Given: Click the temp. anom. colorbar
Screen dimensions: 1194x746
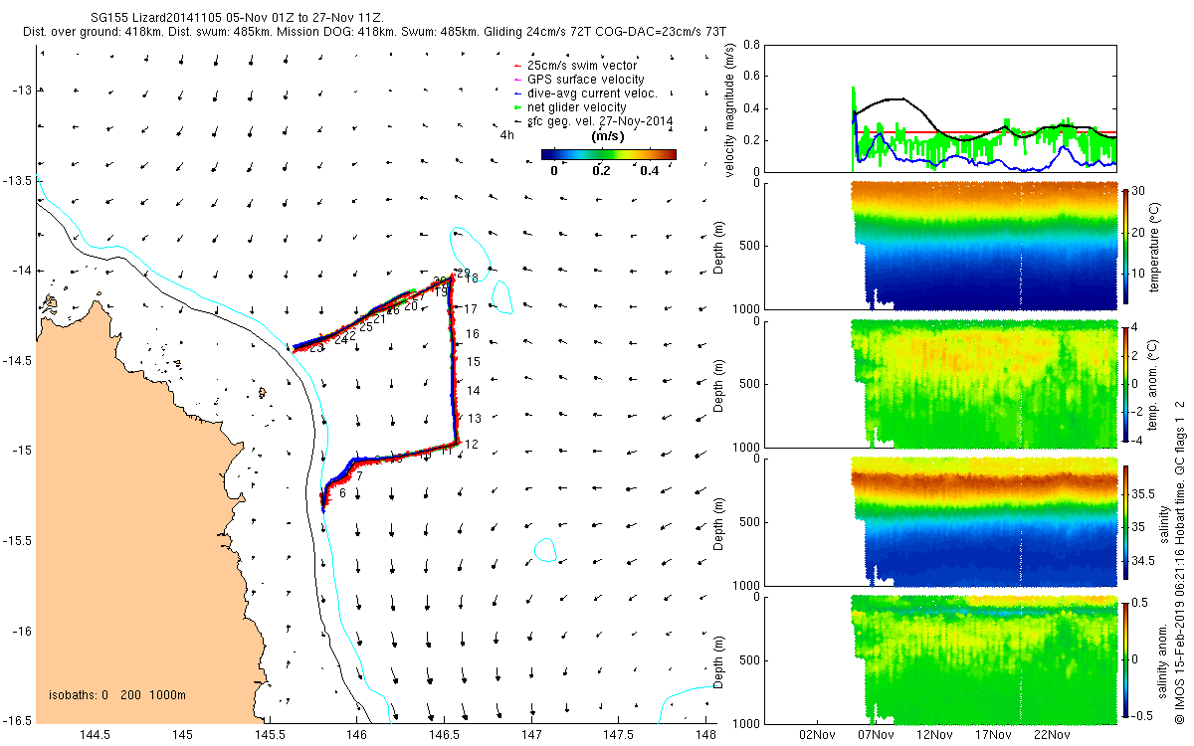Looking at the screenshot, I should coord(1125,382).
